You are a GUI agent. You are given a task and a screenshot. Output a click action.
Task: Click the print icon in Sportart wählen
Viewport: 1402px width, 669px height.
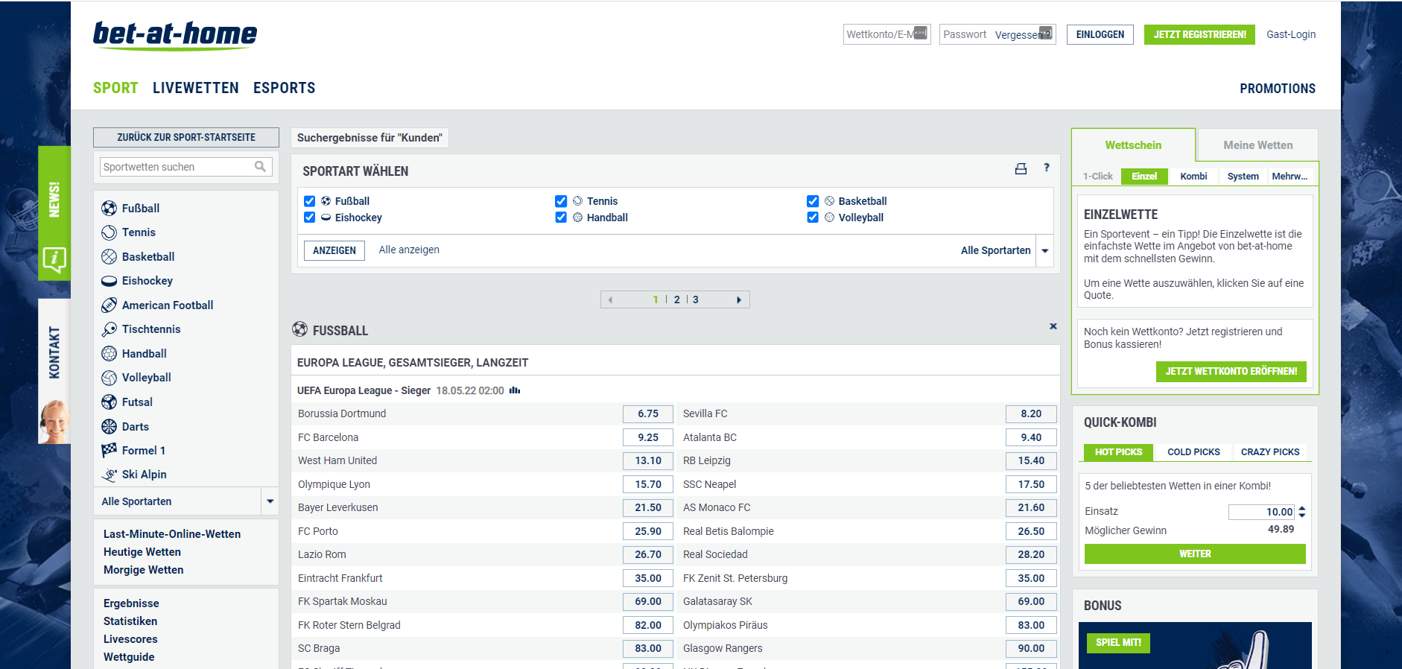tap(1021, 169)
